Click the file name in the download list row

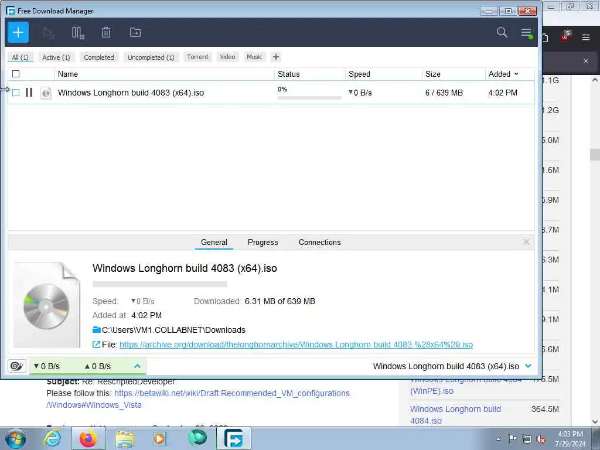(x=131, y=93)
